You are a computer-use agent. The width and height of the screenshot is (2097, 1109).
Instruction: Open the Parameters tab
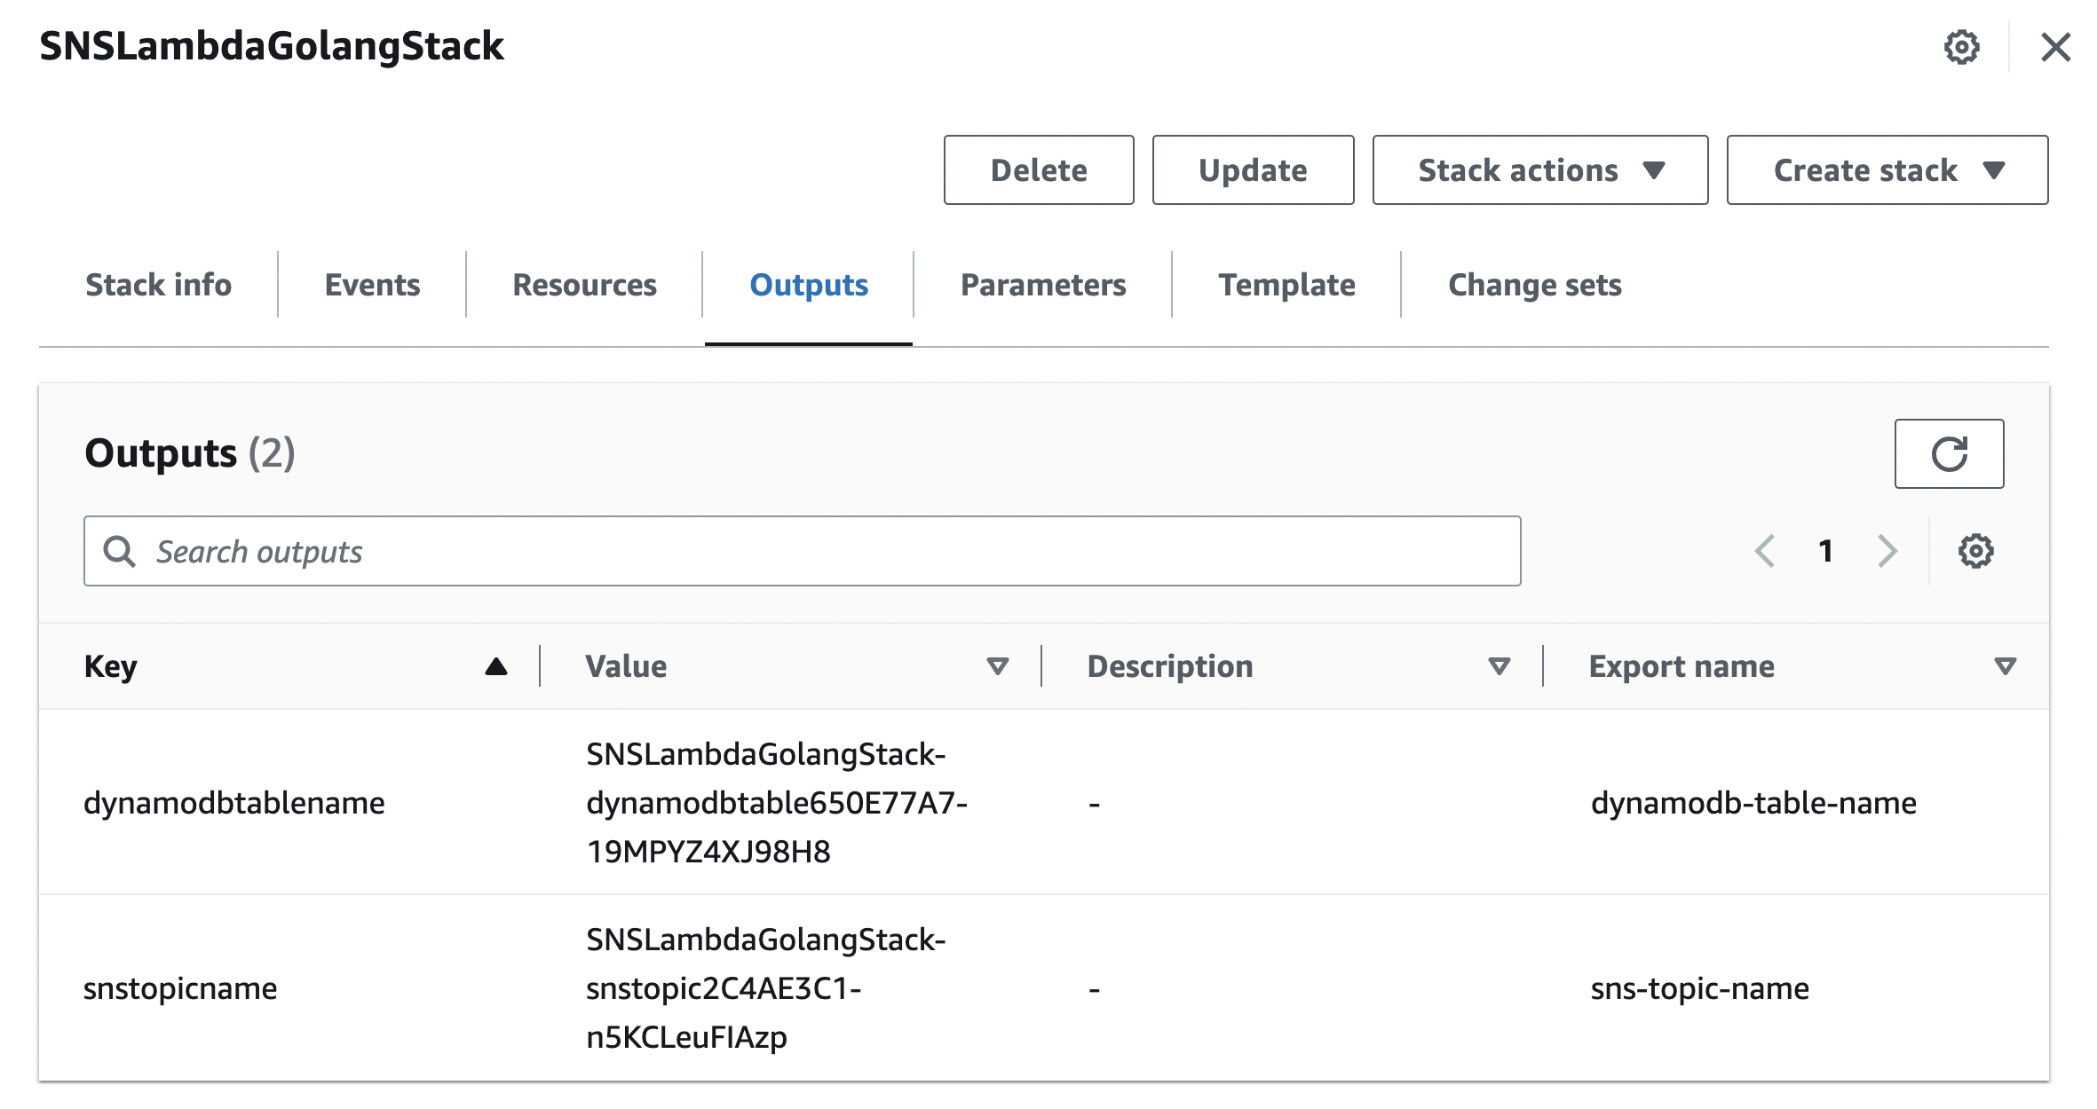pos(1043,285)
